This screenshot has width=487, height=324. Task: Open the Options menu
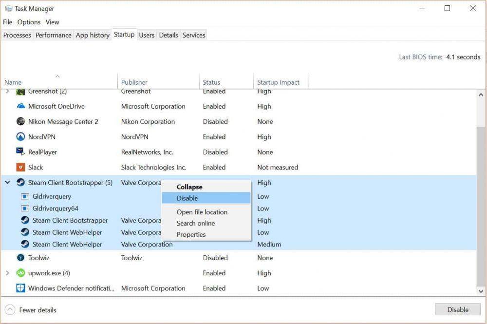click(29, 22)
